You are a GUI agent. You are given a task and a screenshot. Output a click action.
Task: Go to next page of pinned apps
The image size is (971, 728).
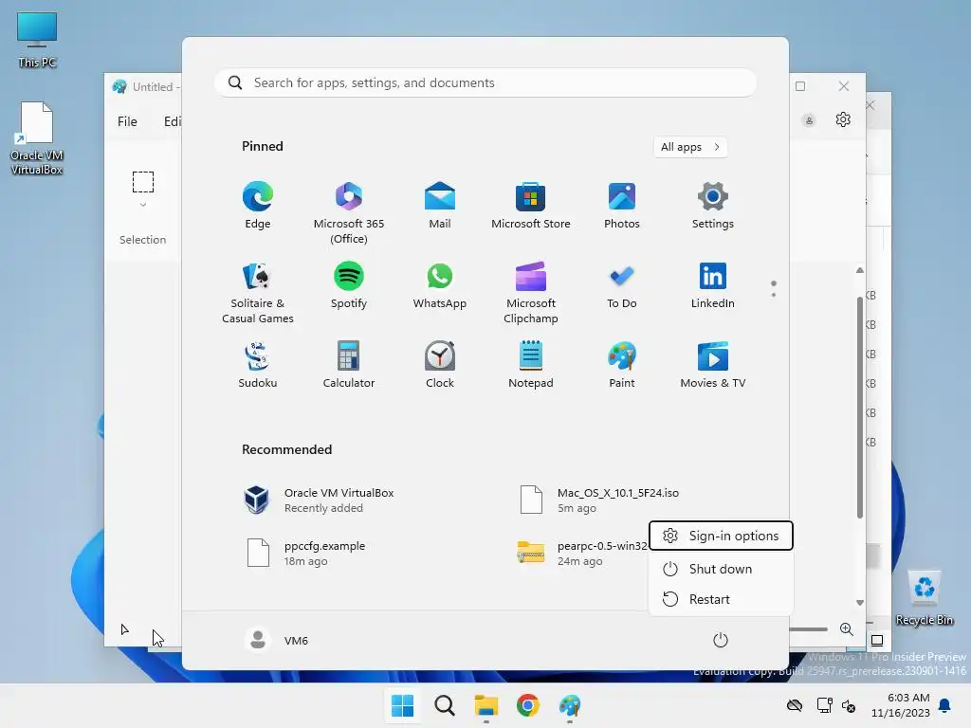[774, 295]
